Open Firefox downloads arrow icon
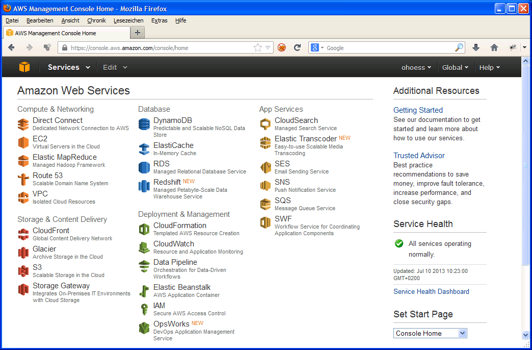 (476, 47)
